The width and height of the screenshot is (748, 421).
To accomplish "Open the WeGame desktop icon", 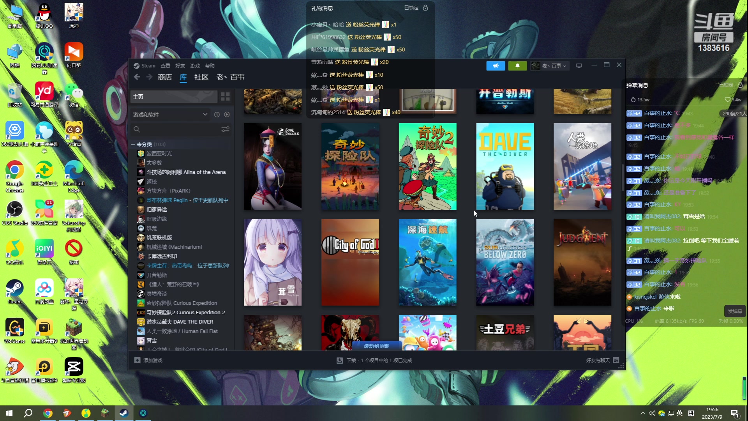I will click(x=15, y=331).
